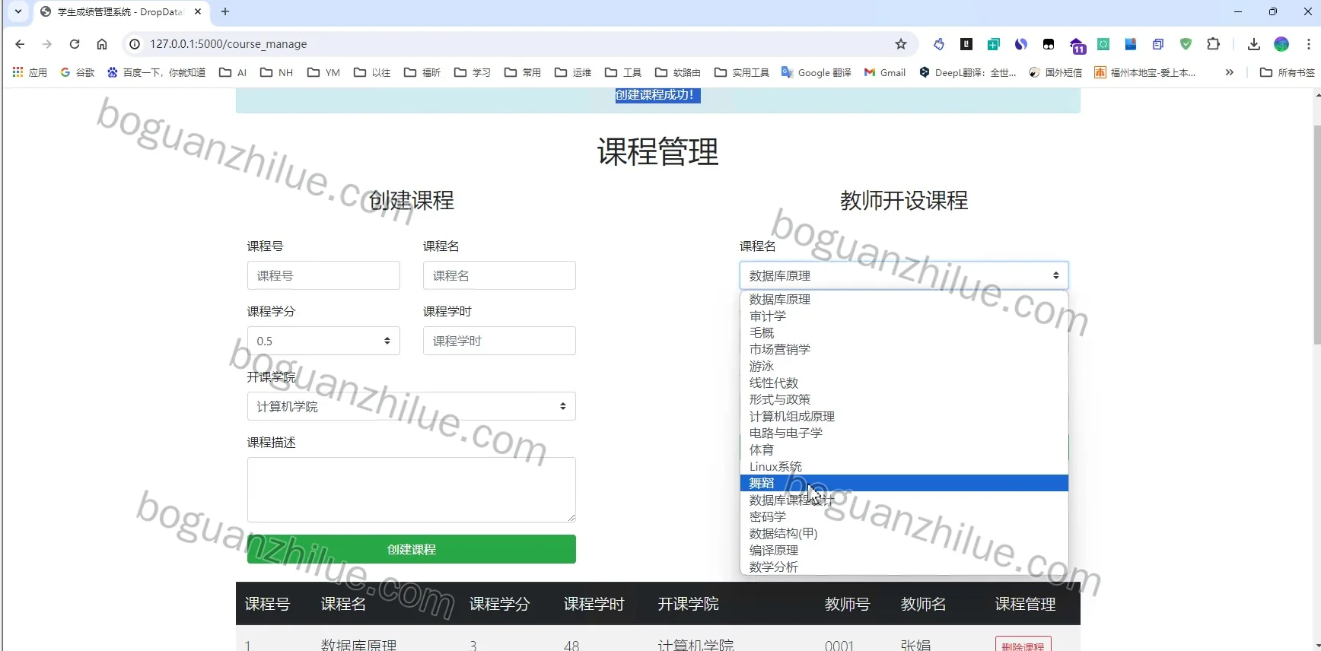Reload the course management page
Viewport: 1321px width, 651px height.
pyautogui.click(x=75, y=44)
